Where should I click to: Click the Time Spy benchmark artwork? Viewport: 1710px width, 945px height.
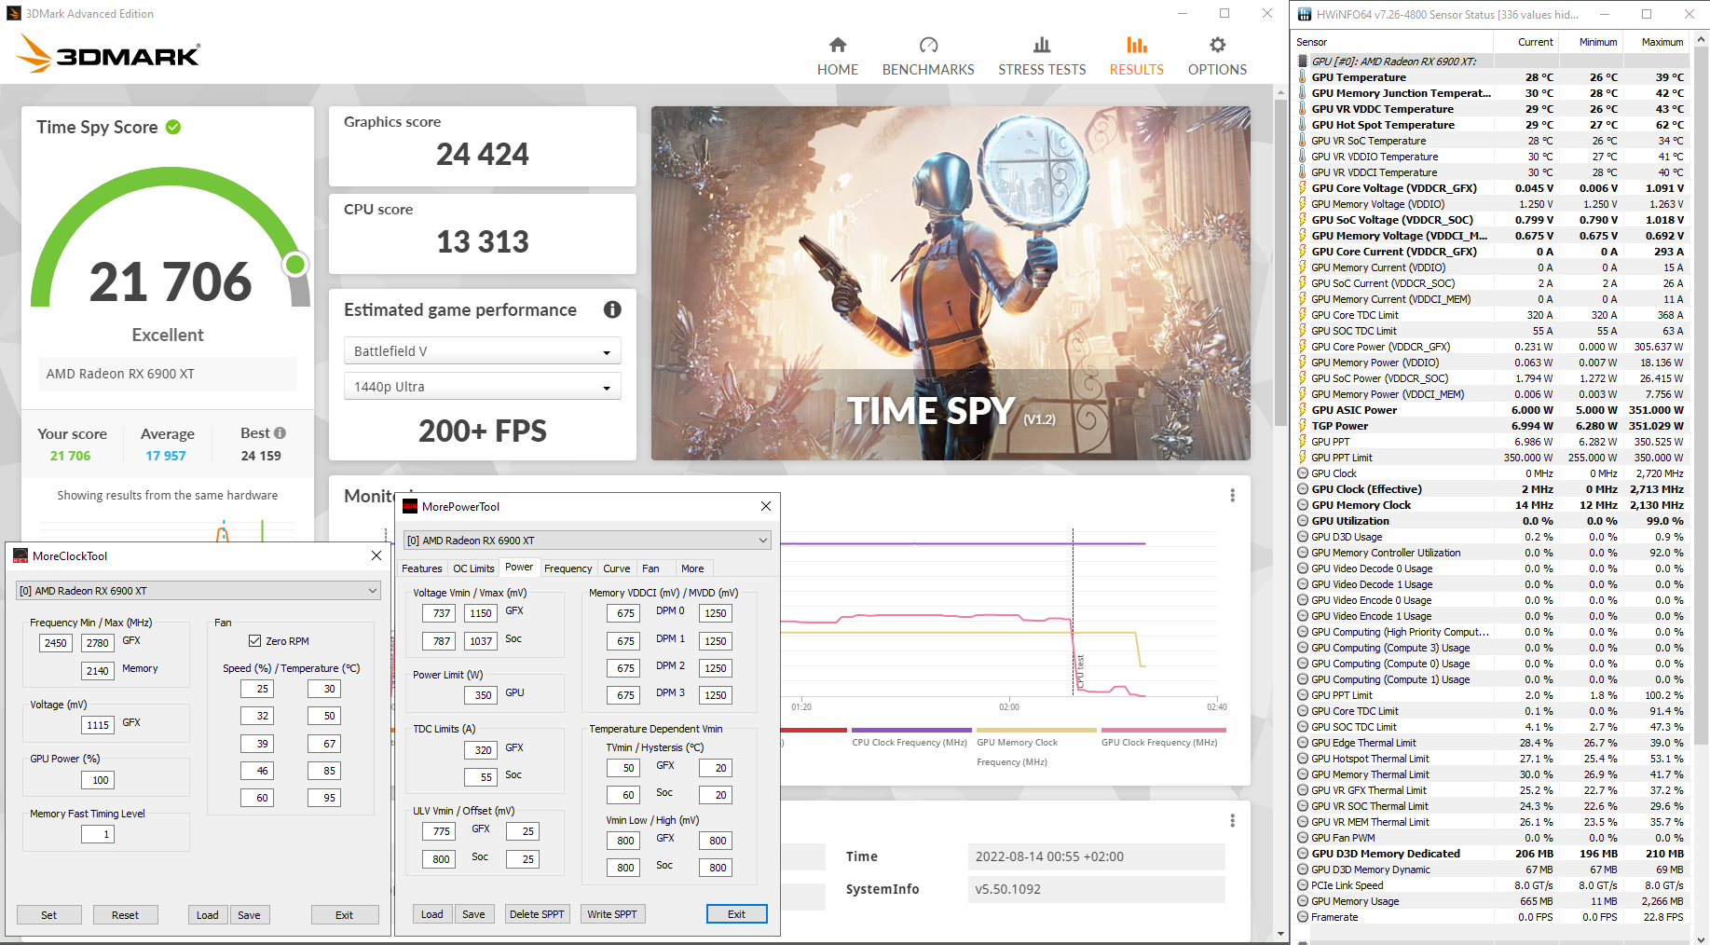pyautogui.click(x=951, y=282)
